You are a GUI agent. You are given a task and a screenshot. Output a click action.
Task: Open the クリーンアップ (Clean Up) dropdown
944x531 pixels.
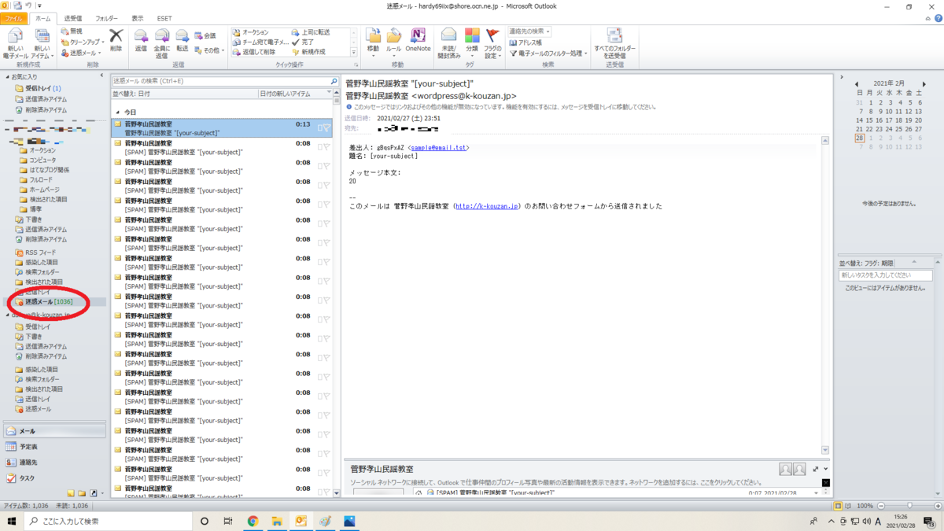(82, 42)
